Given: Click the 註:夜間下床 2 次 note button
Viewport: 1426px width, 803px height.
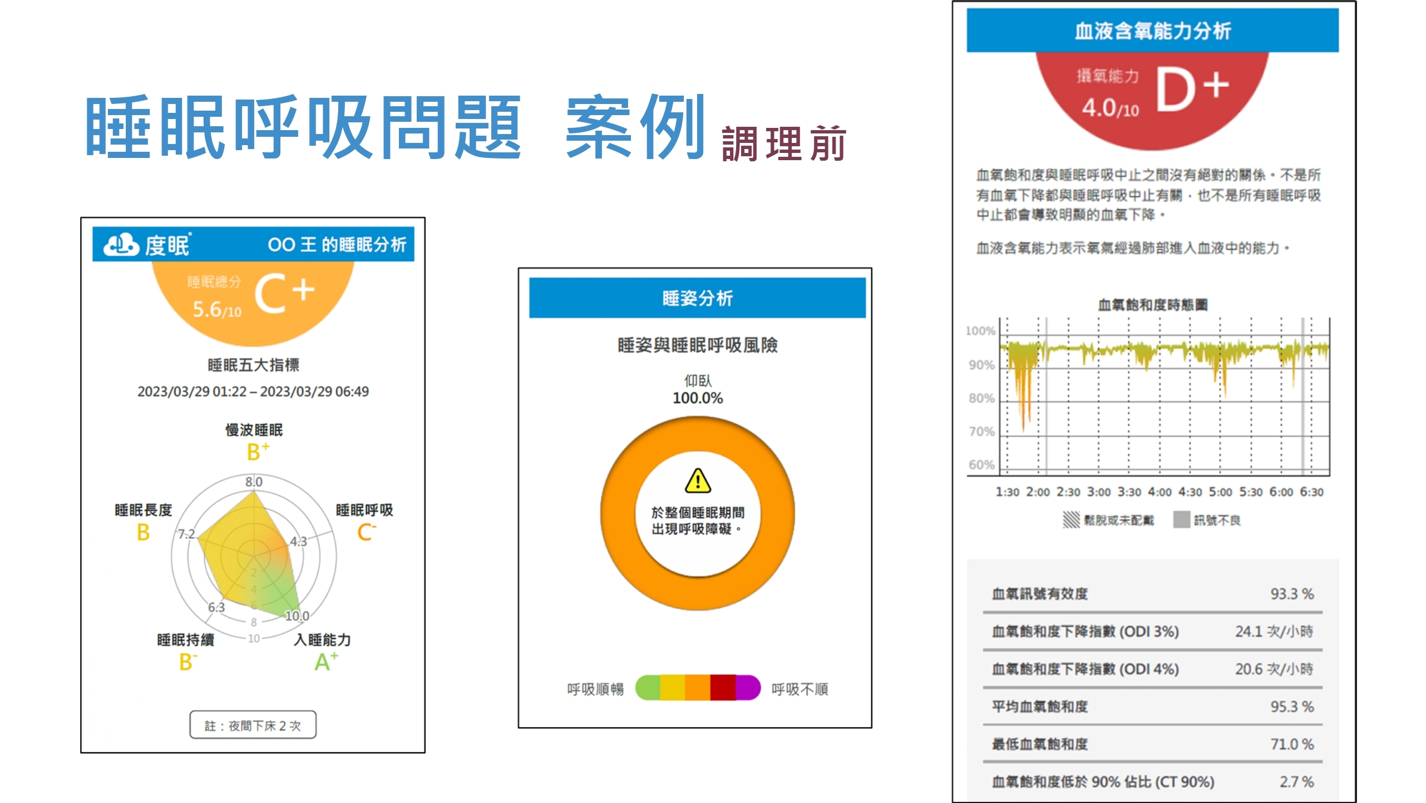Looking at the screenshot, I should click(x=253, y=725).
